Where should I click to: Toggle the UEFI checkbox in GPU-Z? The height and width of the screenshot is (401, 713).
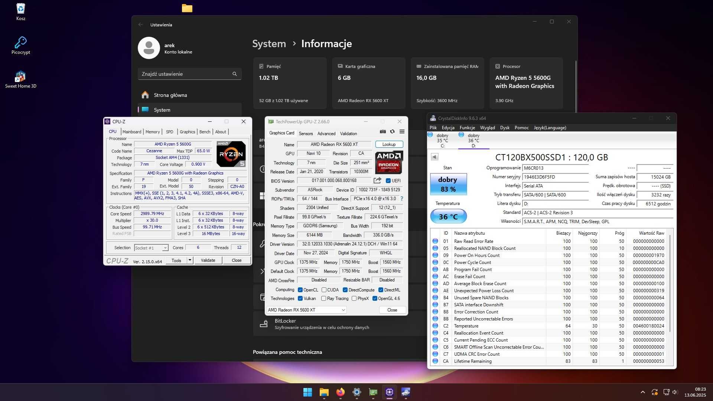pos(388,181)
